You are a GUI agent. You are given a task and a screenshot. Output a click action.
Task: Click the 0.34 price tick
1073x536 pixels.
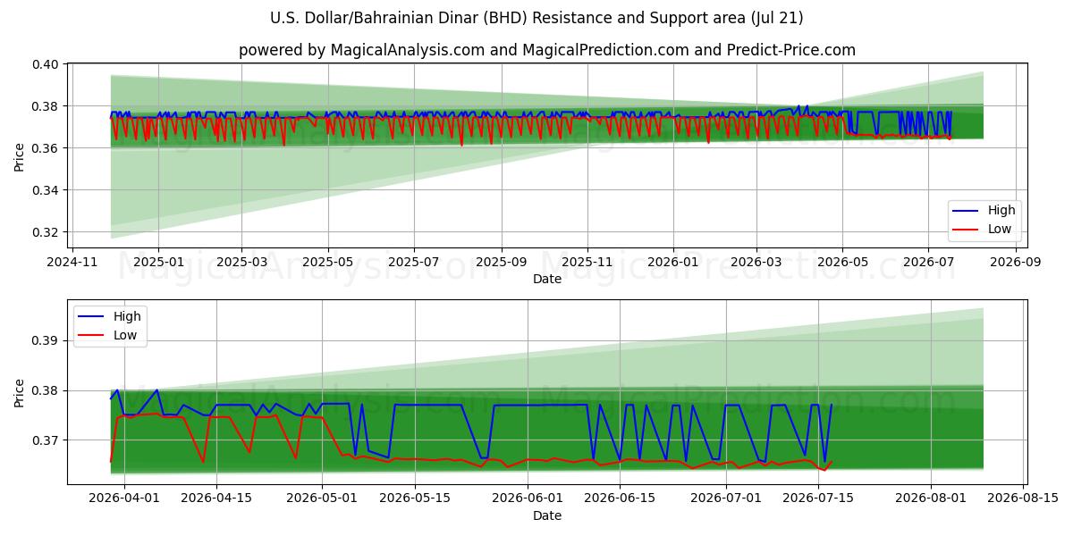point(47,190)
